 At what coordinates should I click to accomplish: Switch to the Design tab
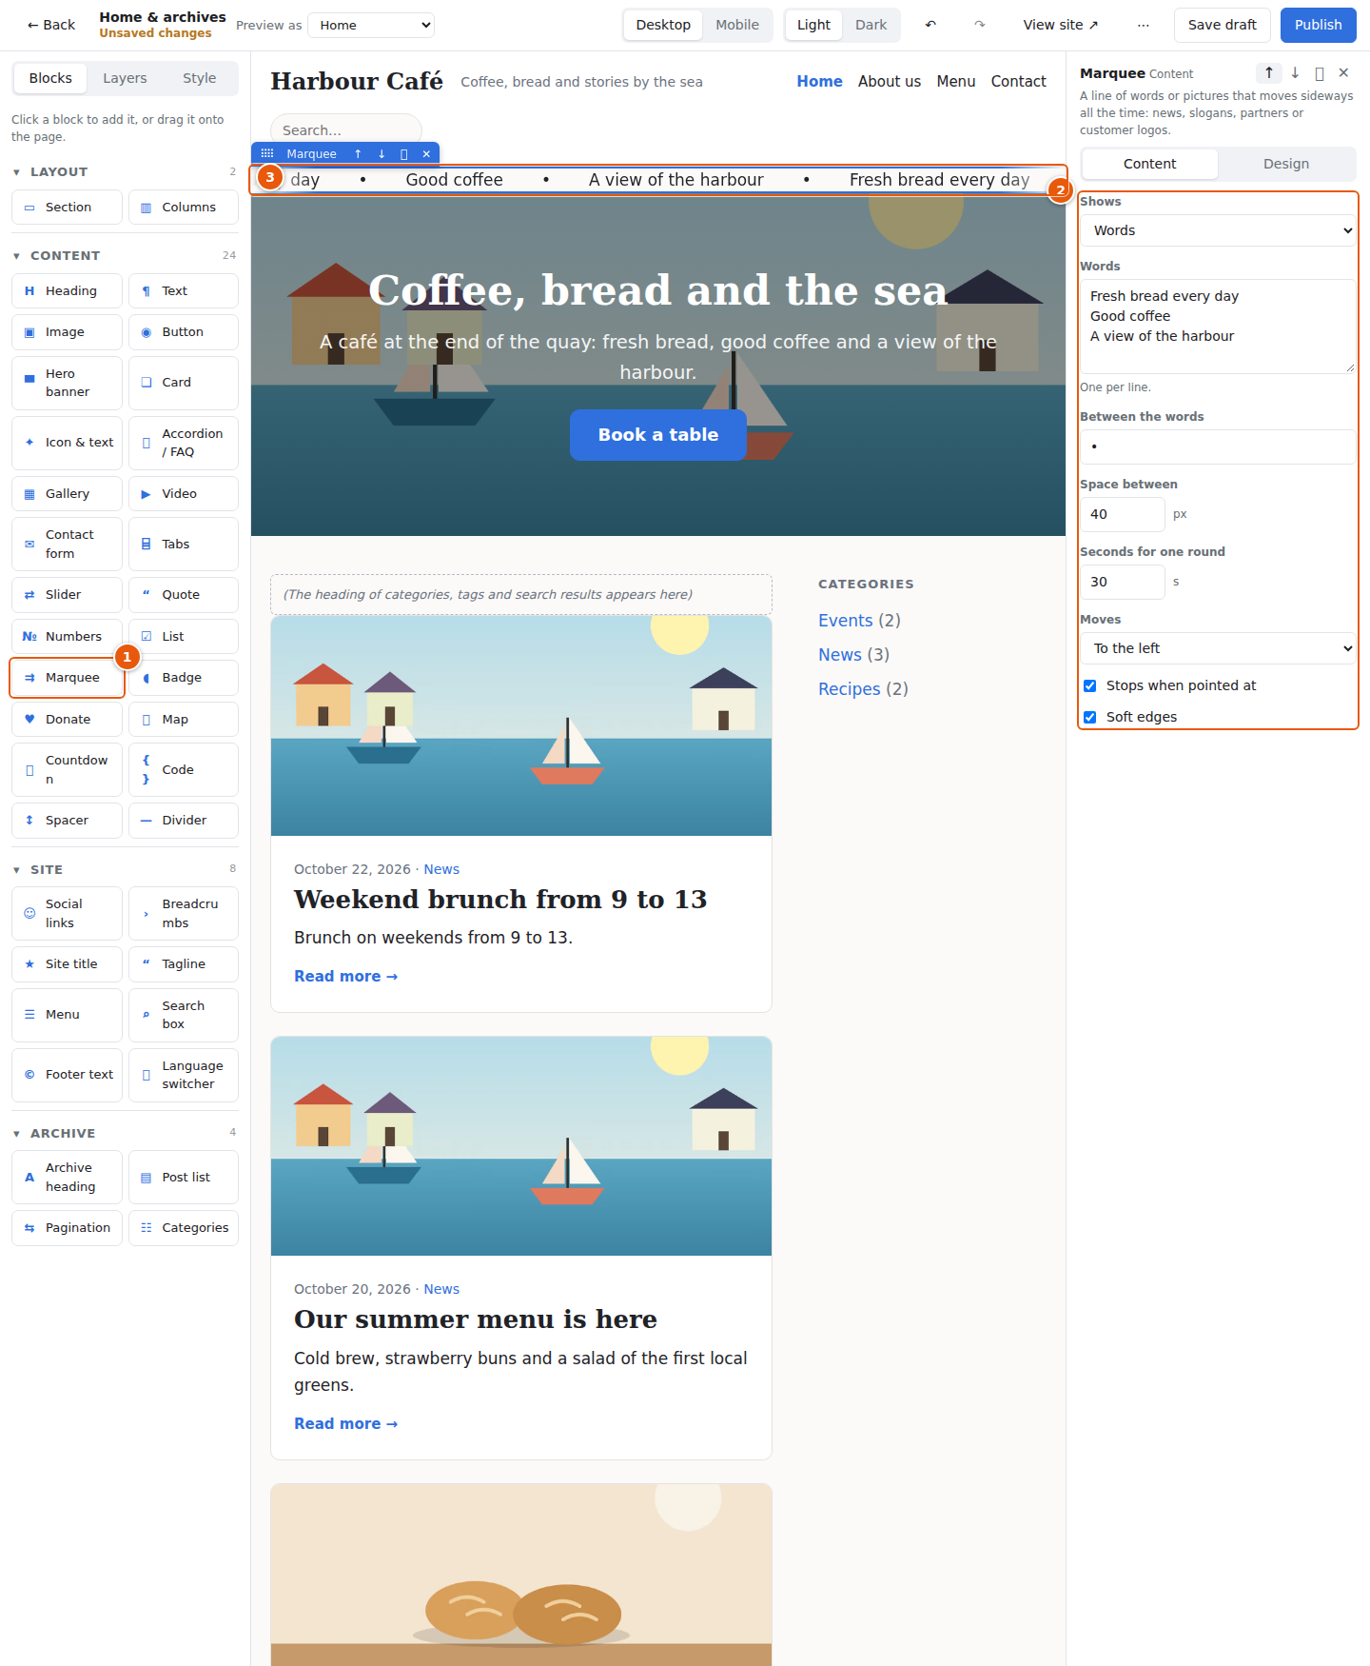(x=1286, y=164)
